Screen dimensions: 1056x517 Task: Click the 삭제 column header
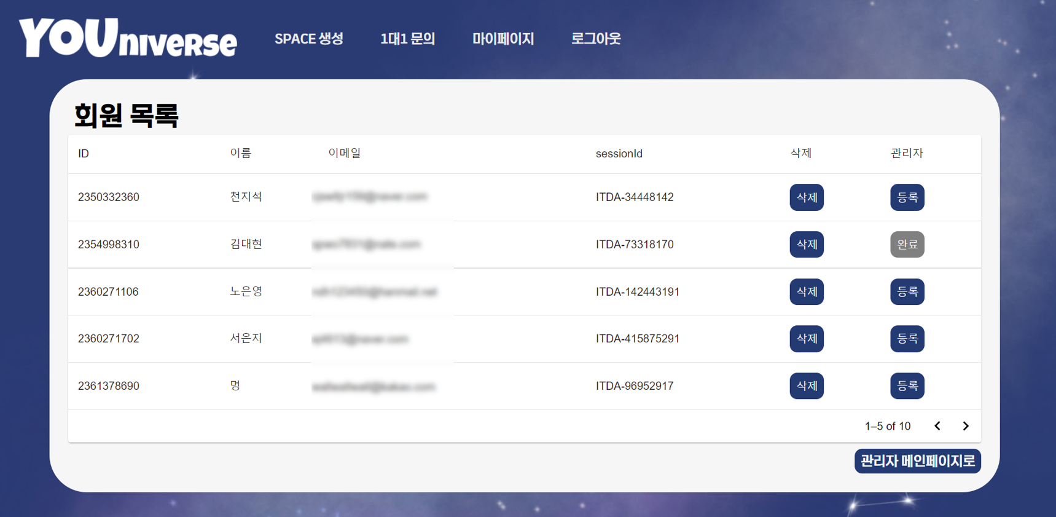click(x=801, y=153)
